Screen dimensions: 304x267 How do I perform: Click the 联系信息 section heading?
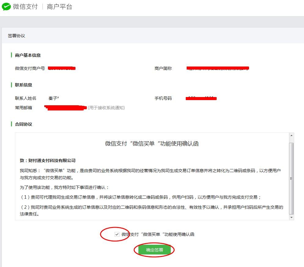point(24,85)
